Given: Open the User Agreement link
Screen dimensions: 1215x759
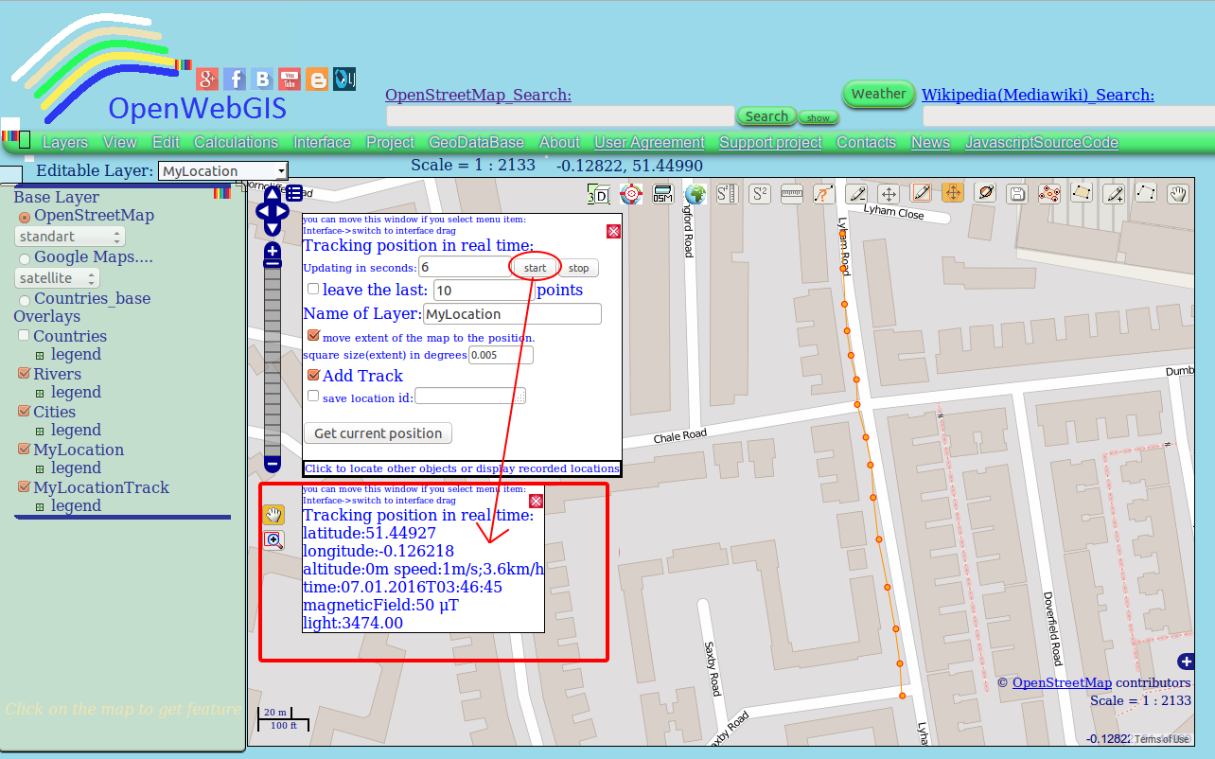Looking at the screenshot, I should coord(649,143).
